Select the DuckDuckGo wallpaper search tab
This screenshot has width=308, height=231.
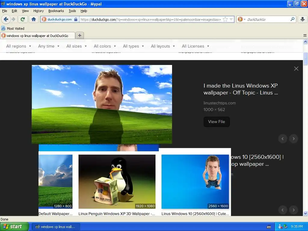pos(38,36)
